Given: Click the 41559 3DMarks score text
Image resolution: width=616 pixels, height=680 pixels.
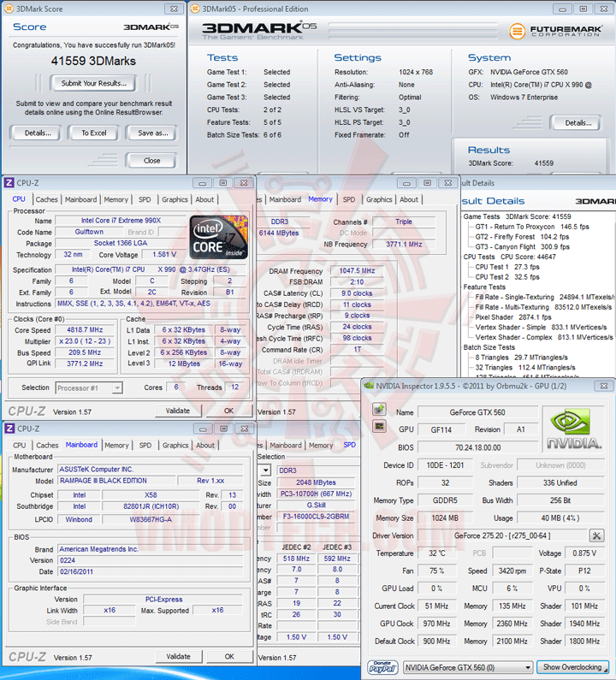Looking at the screenshot, I should [x=93, y=61].
